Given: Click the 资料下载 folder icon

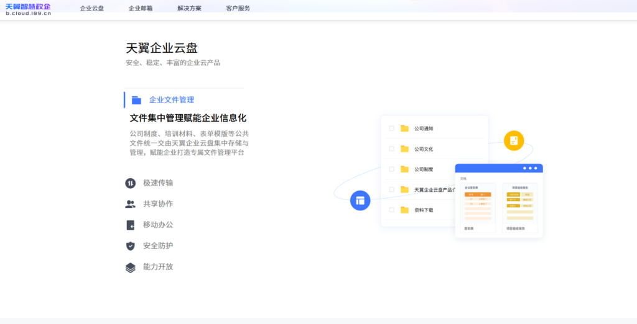Looking at the screenshot, I should coord(404,210).
